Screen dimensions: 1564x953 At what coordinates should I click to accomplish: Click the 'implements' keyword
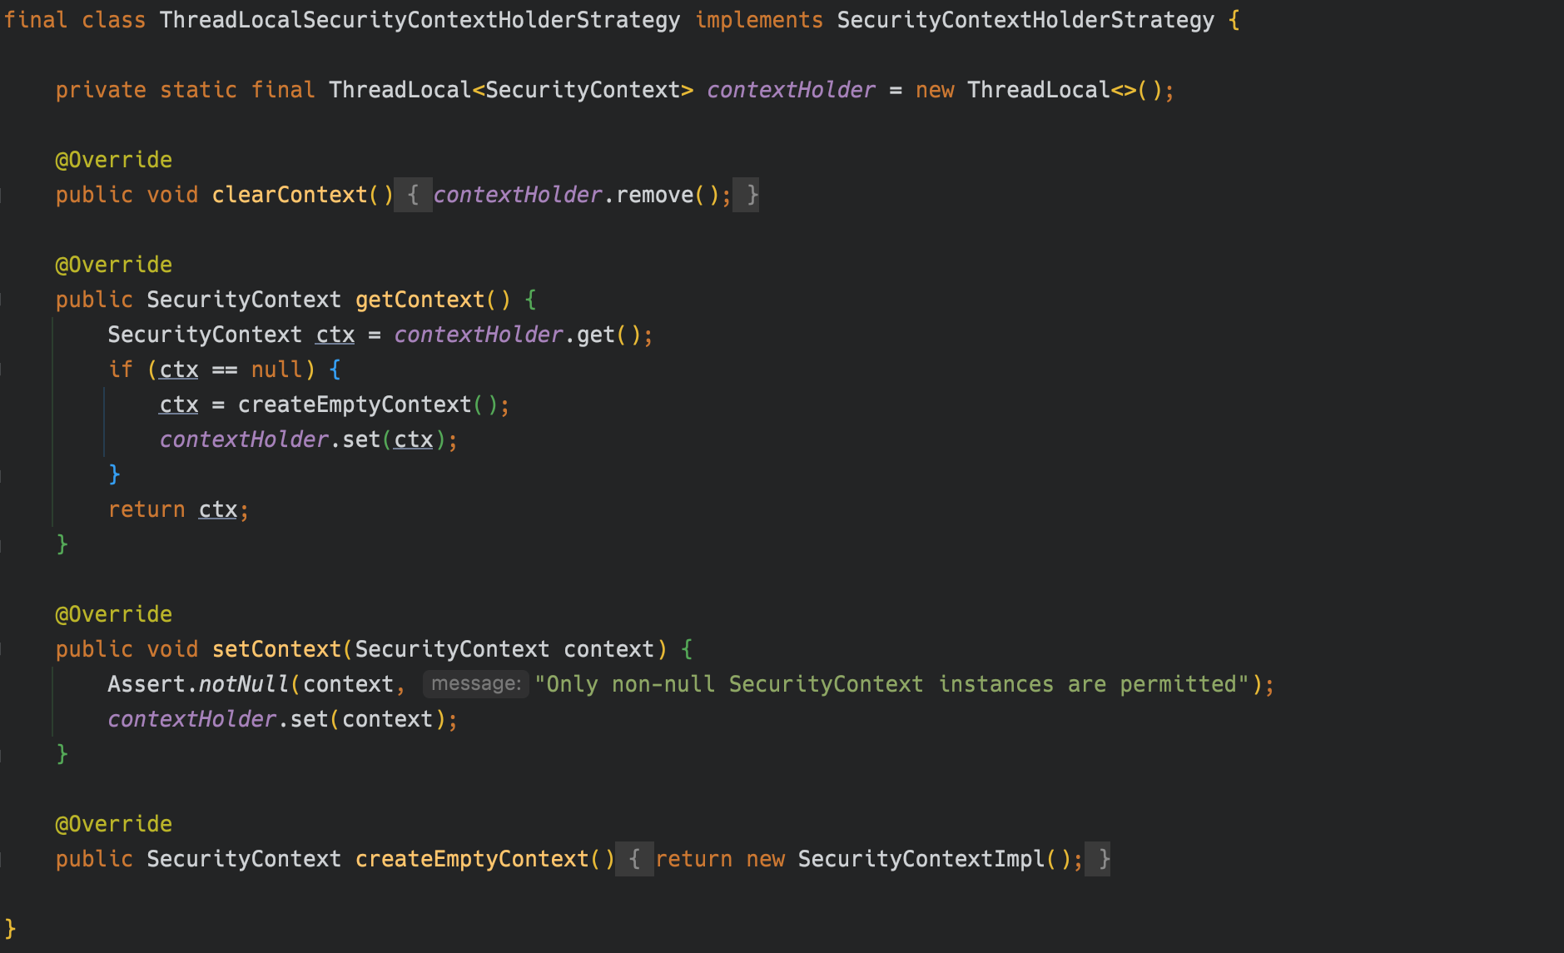pyautogui.click(x=758, y=20)
